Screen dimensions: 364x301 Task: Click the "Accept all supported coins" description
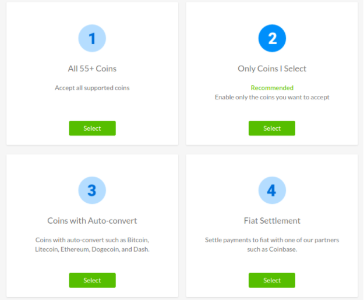[92, 88]
